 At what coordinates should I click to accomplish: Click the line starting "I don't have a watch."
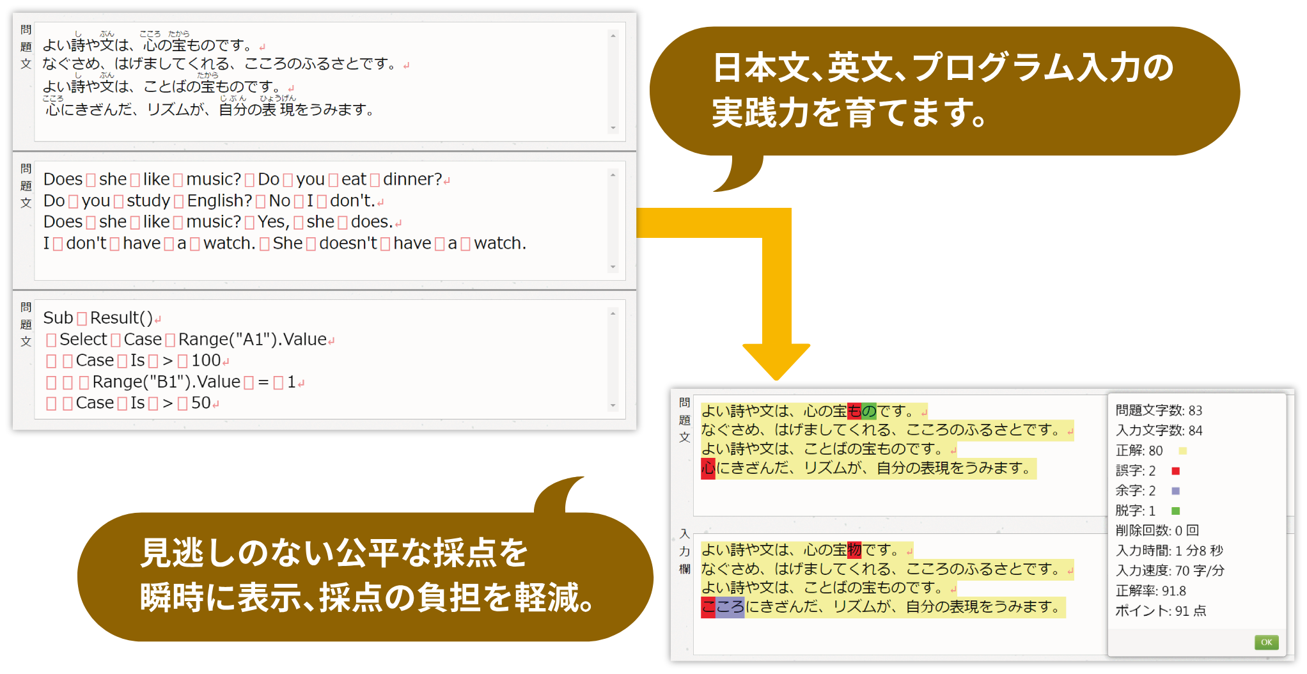(285, 244)
